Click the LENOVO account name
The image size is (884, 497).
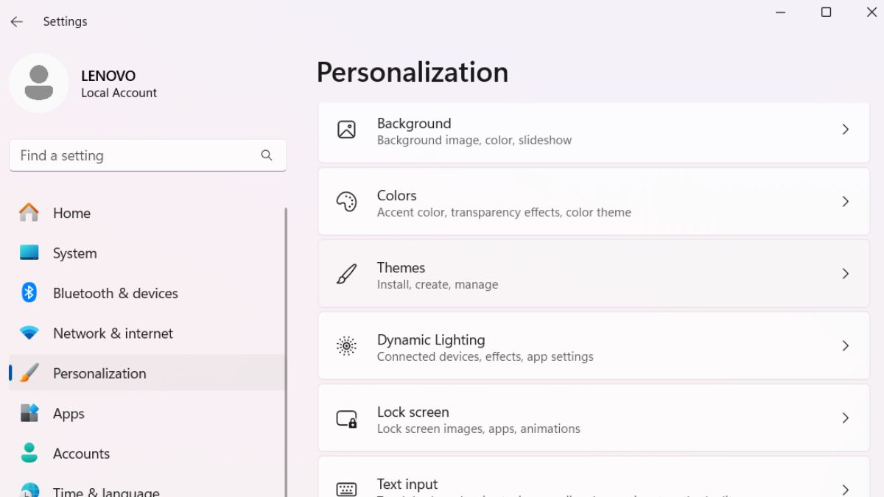point(108,76)
